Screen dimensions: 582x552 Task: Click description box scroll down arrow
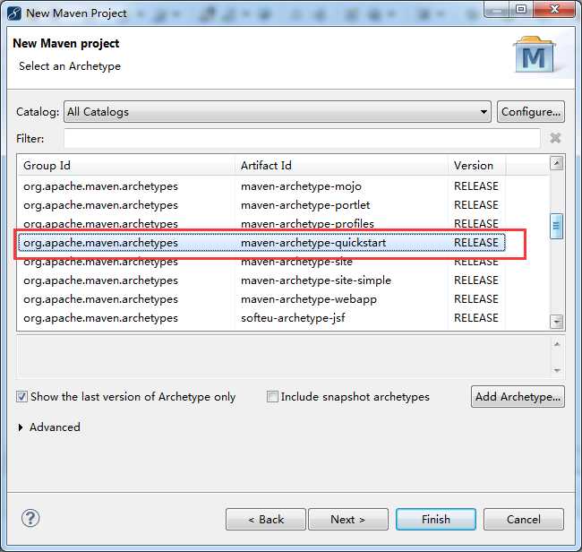557,370
